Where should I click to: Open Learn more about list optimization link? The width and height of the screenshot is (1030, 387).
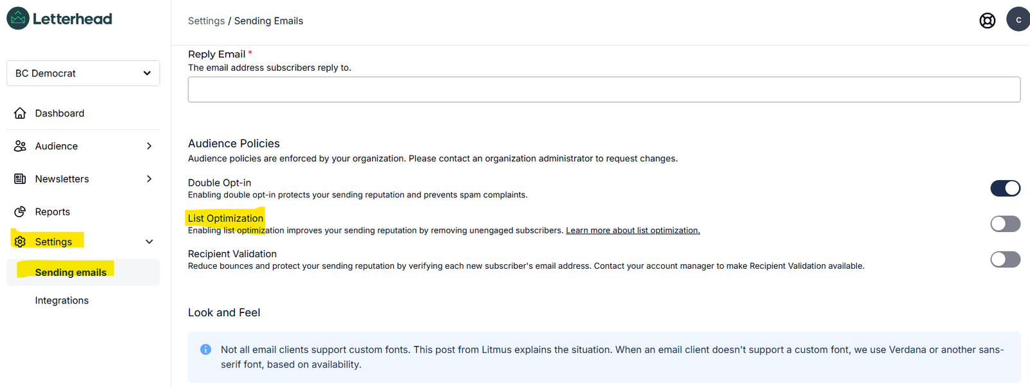[x=633, y=230]
